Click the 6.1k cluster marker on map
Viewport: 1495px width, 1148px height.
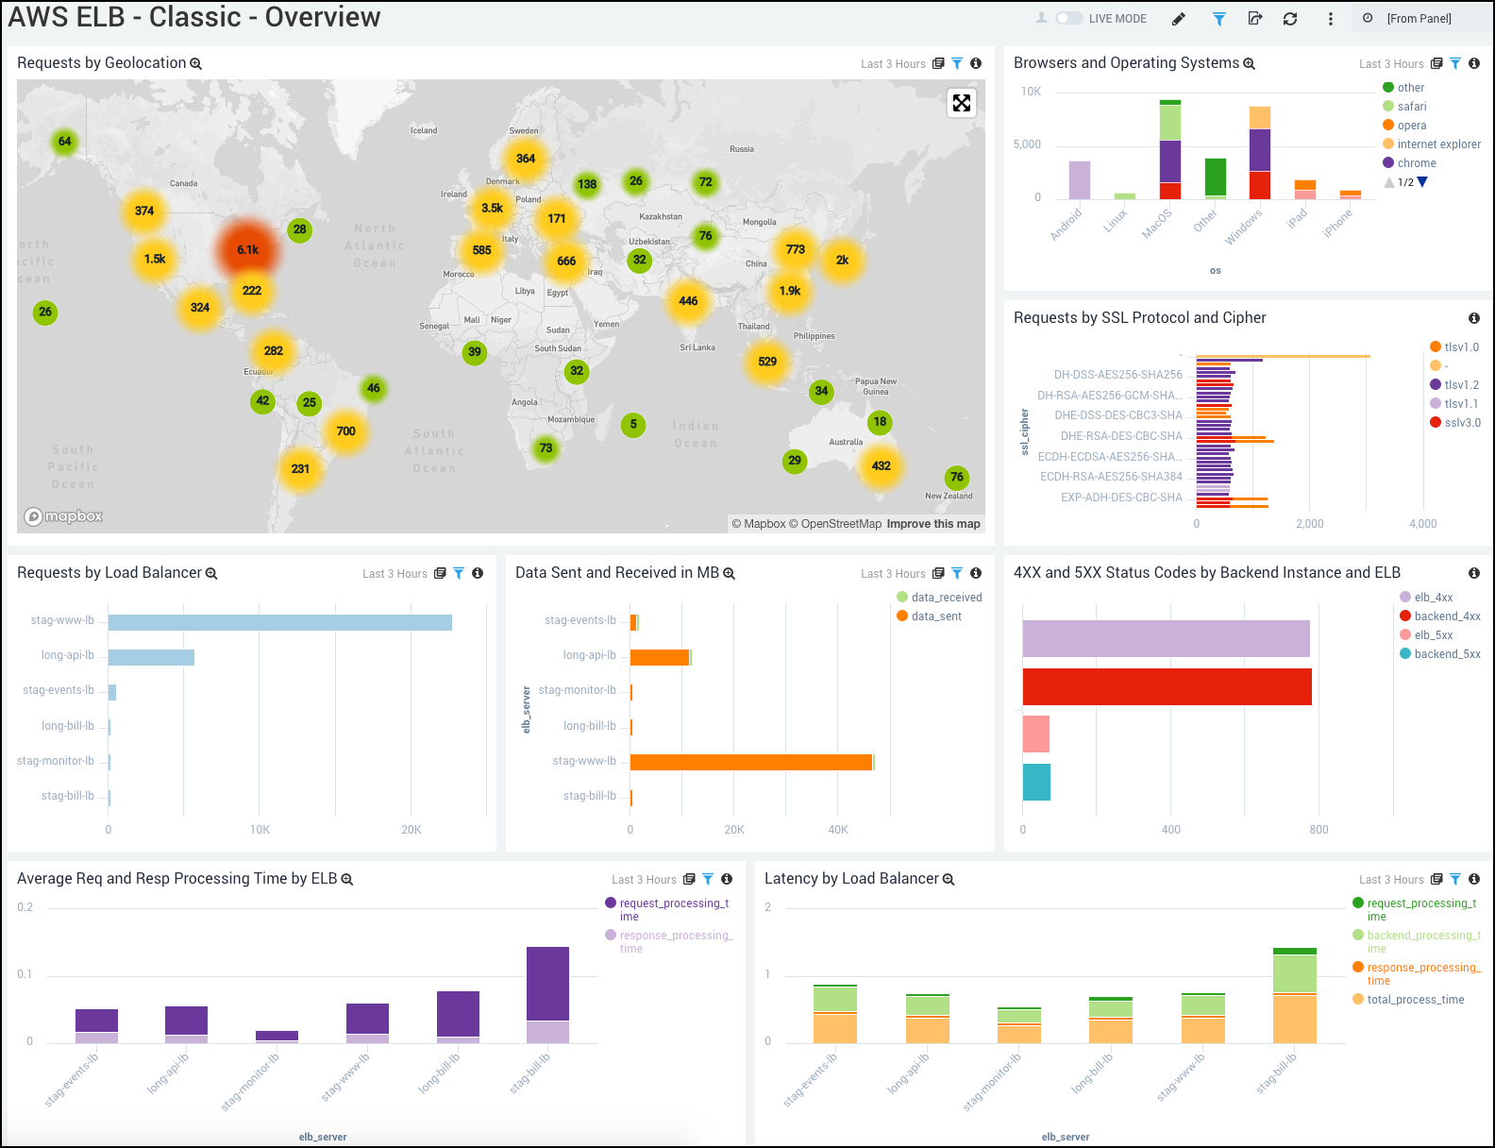(247, 250)
